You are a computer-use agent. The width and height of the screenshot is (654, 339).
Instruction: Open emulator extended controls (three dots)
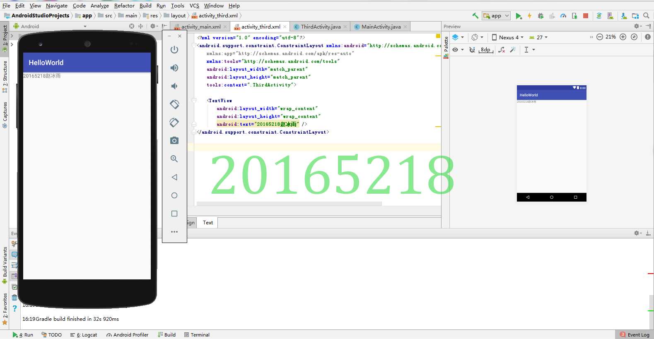(174, 232)
